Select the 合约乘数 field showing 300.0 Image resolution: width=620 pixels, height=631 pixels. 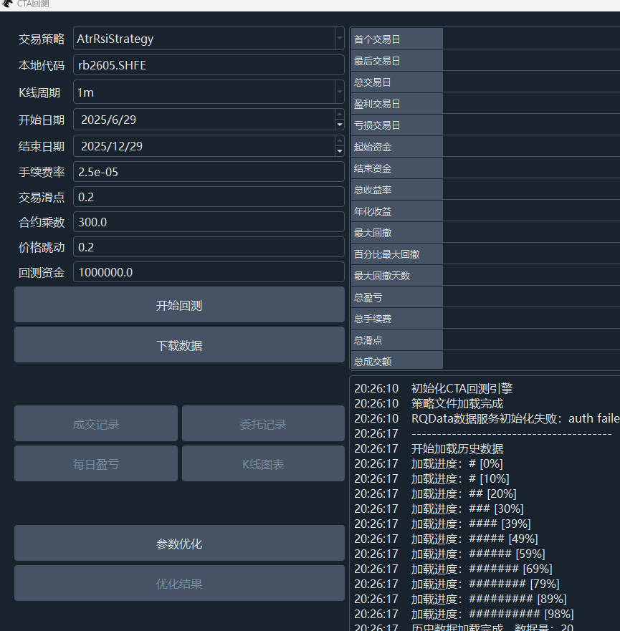209,222
